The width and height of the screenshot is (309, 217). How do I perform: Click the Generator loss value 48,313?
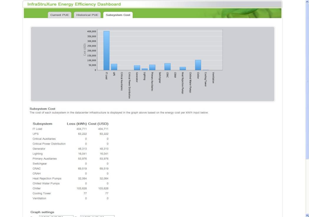tap(82, 149)
